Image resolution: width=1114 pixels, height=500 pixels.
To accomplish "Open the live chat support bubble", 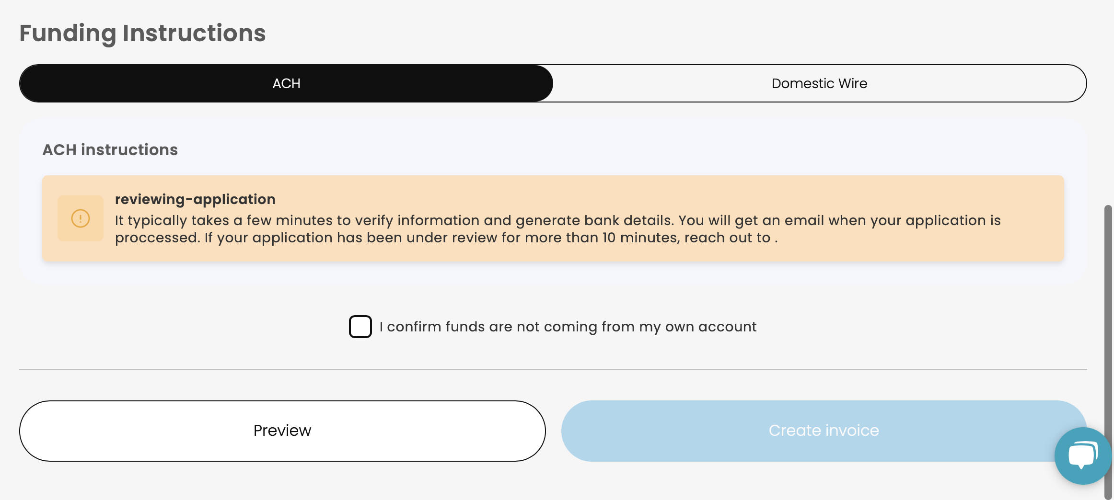I will pos(1082,455).
